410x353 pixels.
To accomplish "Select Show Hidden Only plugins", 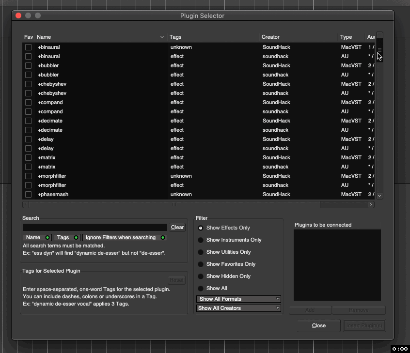I will tap(200, 276).
